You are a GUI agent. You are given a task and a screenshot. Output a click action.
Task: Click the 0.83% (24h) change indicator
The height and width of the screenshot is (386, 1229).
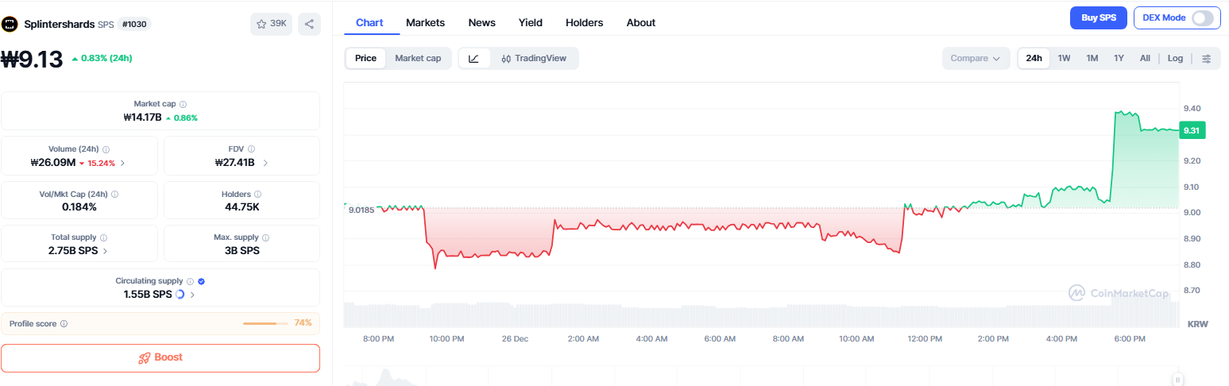(x=102, y=58)
